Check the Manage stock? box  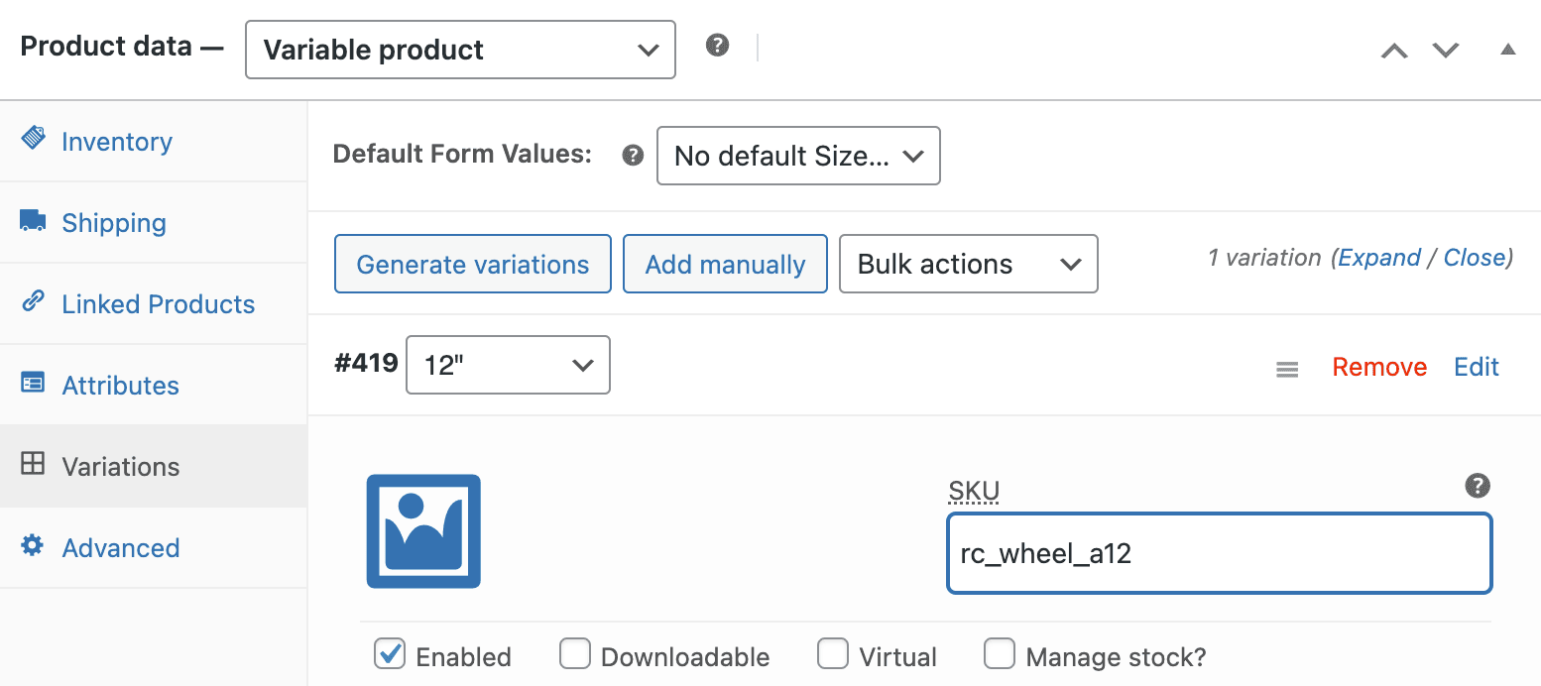[x=1000, y=653]
